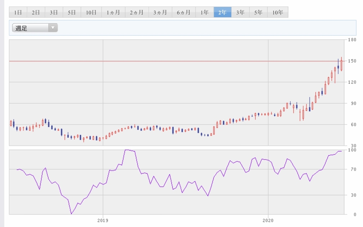Click the active 2年 range tab
This screenshot has height=227, width=363.
[222, 12]
